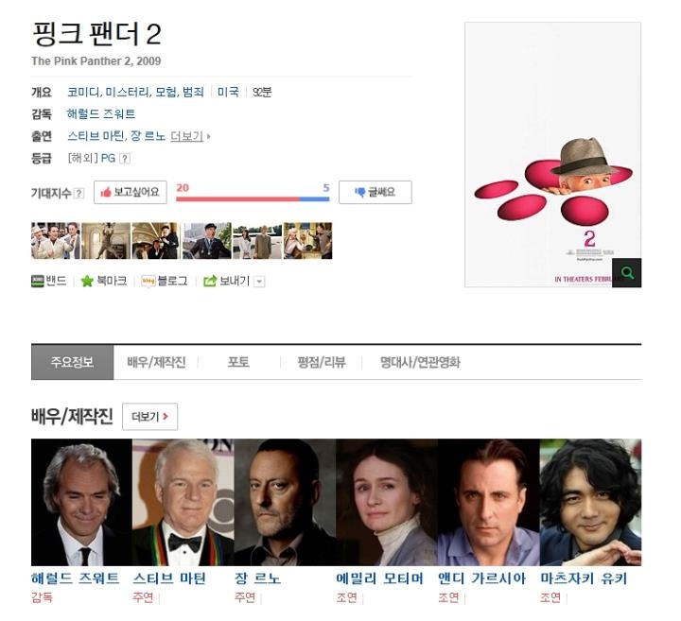Expand the 보내기 dropdown arrow
Screen dimensions: 681x621
(259, 282)
